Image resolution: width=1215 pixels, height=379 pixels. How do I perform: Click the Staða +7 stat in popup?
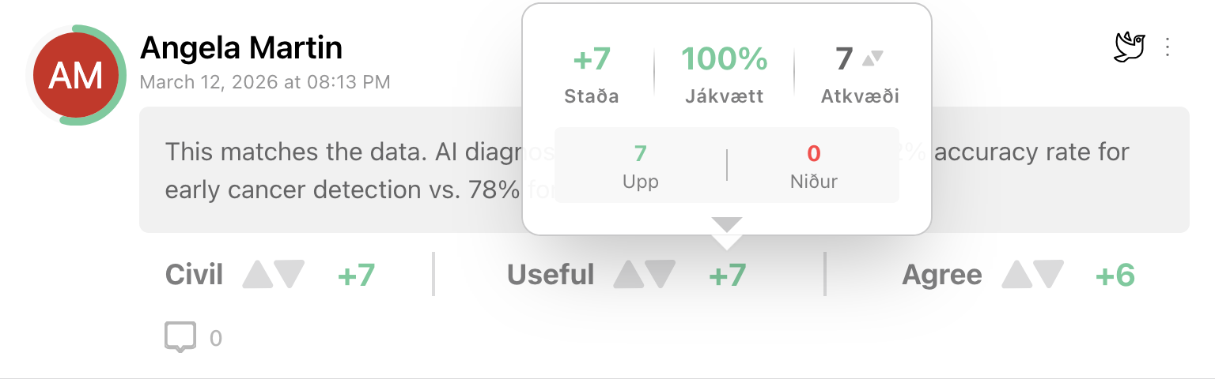[x=592, y=59]
